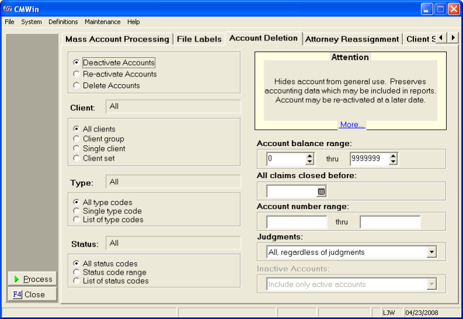Click the tab scroll left arrow
This screenshot has width=463, height=319.
(x=441, y=38)
